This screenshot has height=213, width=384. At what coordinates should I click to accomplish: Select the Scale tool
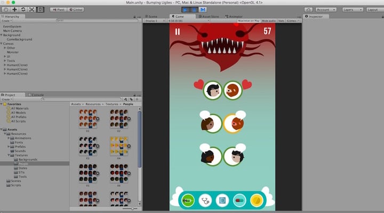click(32, 10)
